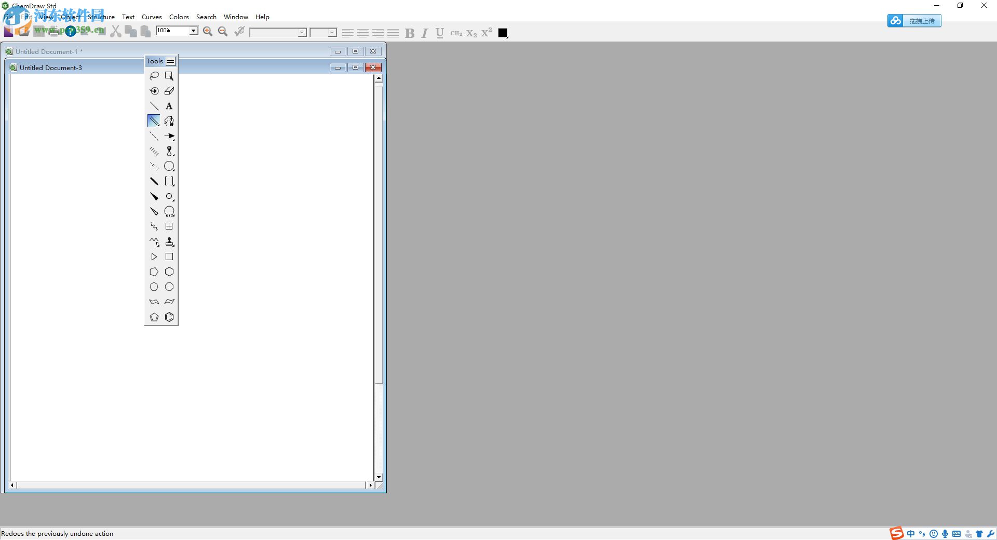Select the Hollow Wedged Bond tool
Screen dimensions: 997x540
tap(154, 211)
